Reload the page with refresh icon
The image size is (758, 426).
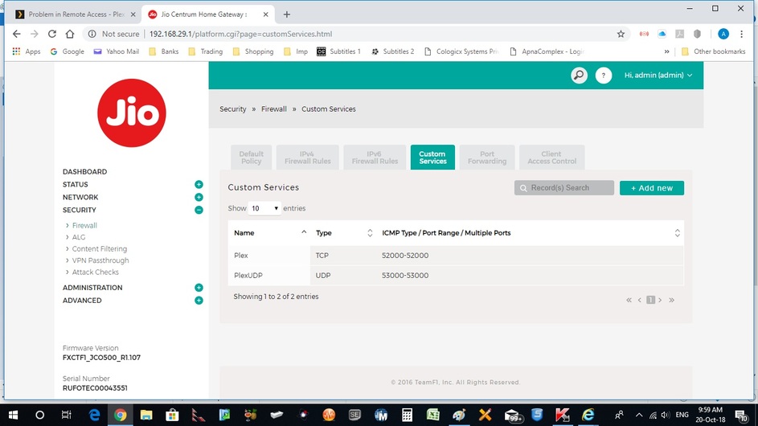(52, 34)
